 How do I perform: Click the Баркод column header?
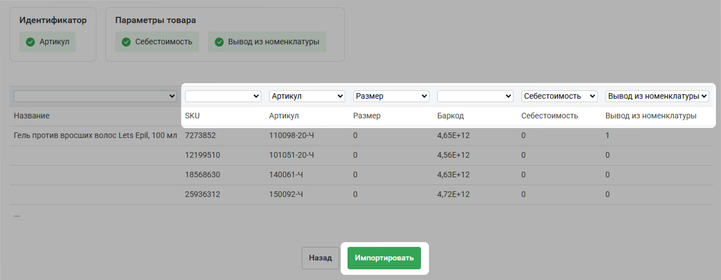[x=450, y=116]
